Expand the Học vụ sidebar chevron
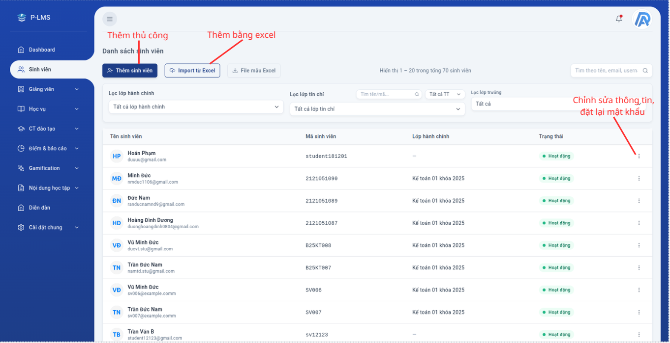This screenshot has width=670, height=343. click(x=77, y=109)
